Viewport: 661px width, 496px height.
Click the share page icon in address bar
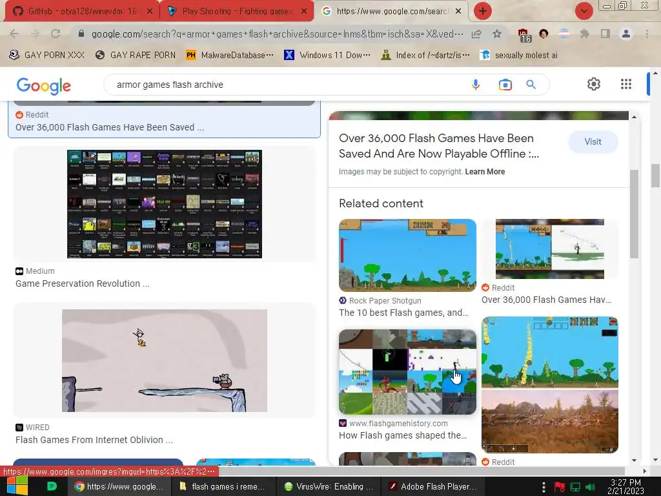click(476, 34)
